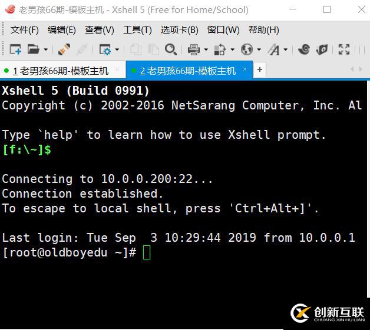Click the terminal vertical scrollbar
Screen dimensions: 370x330
(368, 188)
